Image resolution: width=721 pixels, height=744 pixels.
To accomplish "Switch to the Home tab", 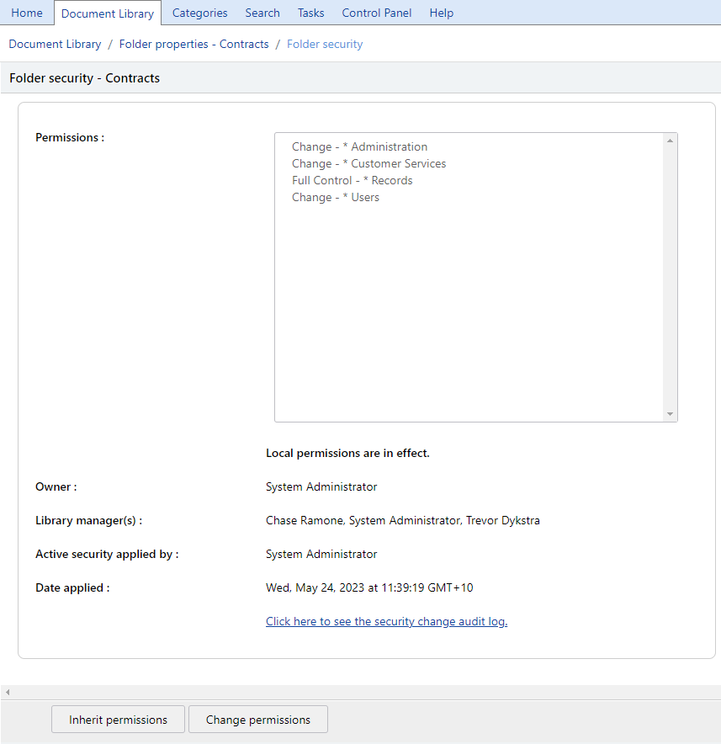I will (x=26, y=13).
